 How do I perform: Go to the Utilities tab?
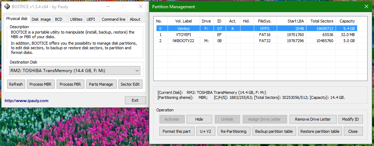pyautogui.click(x=76, y=20)
